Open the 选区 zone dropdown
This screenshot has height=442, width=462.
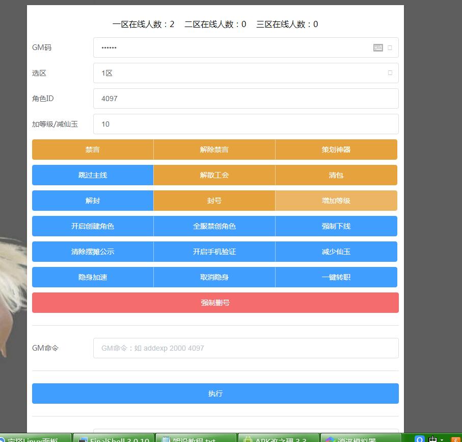tap(246, 73)
